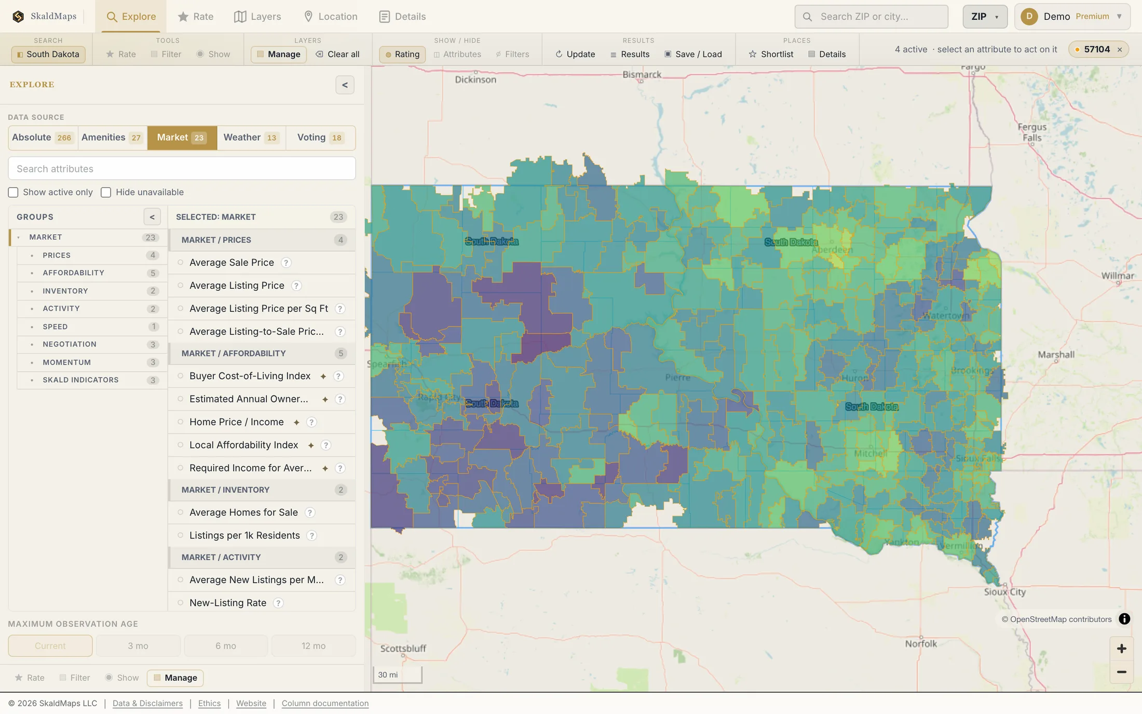Open help for Listings per 1k Residents
Viewport: 1142px width, 714px height.
(311, 536)
